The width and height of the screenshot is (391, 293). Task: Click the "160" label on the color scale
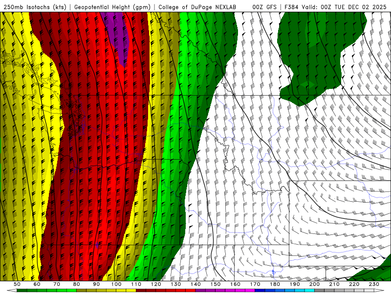tap(235, 284)
